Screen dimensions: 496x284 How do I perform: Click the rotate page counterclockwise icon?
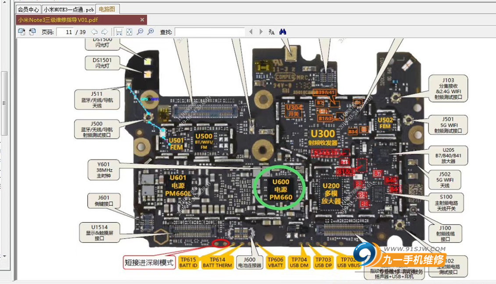(x=32, y=32)
